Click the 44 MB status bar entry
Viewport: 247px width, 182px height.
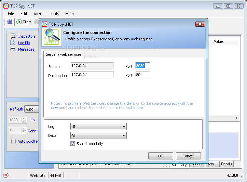55,175
